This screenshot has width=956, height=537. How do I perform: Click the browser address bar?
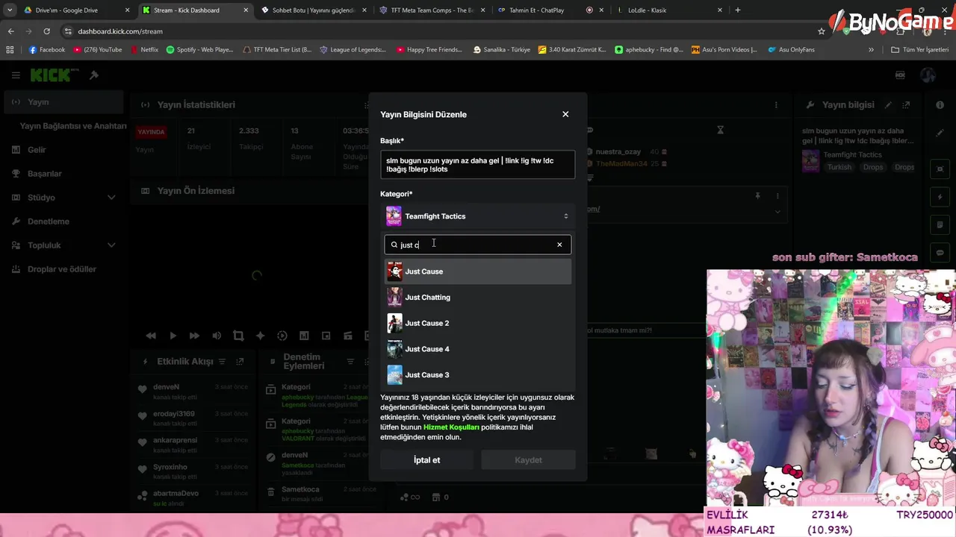[x=441, y=31]
